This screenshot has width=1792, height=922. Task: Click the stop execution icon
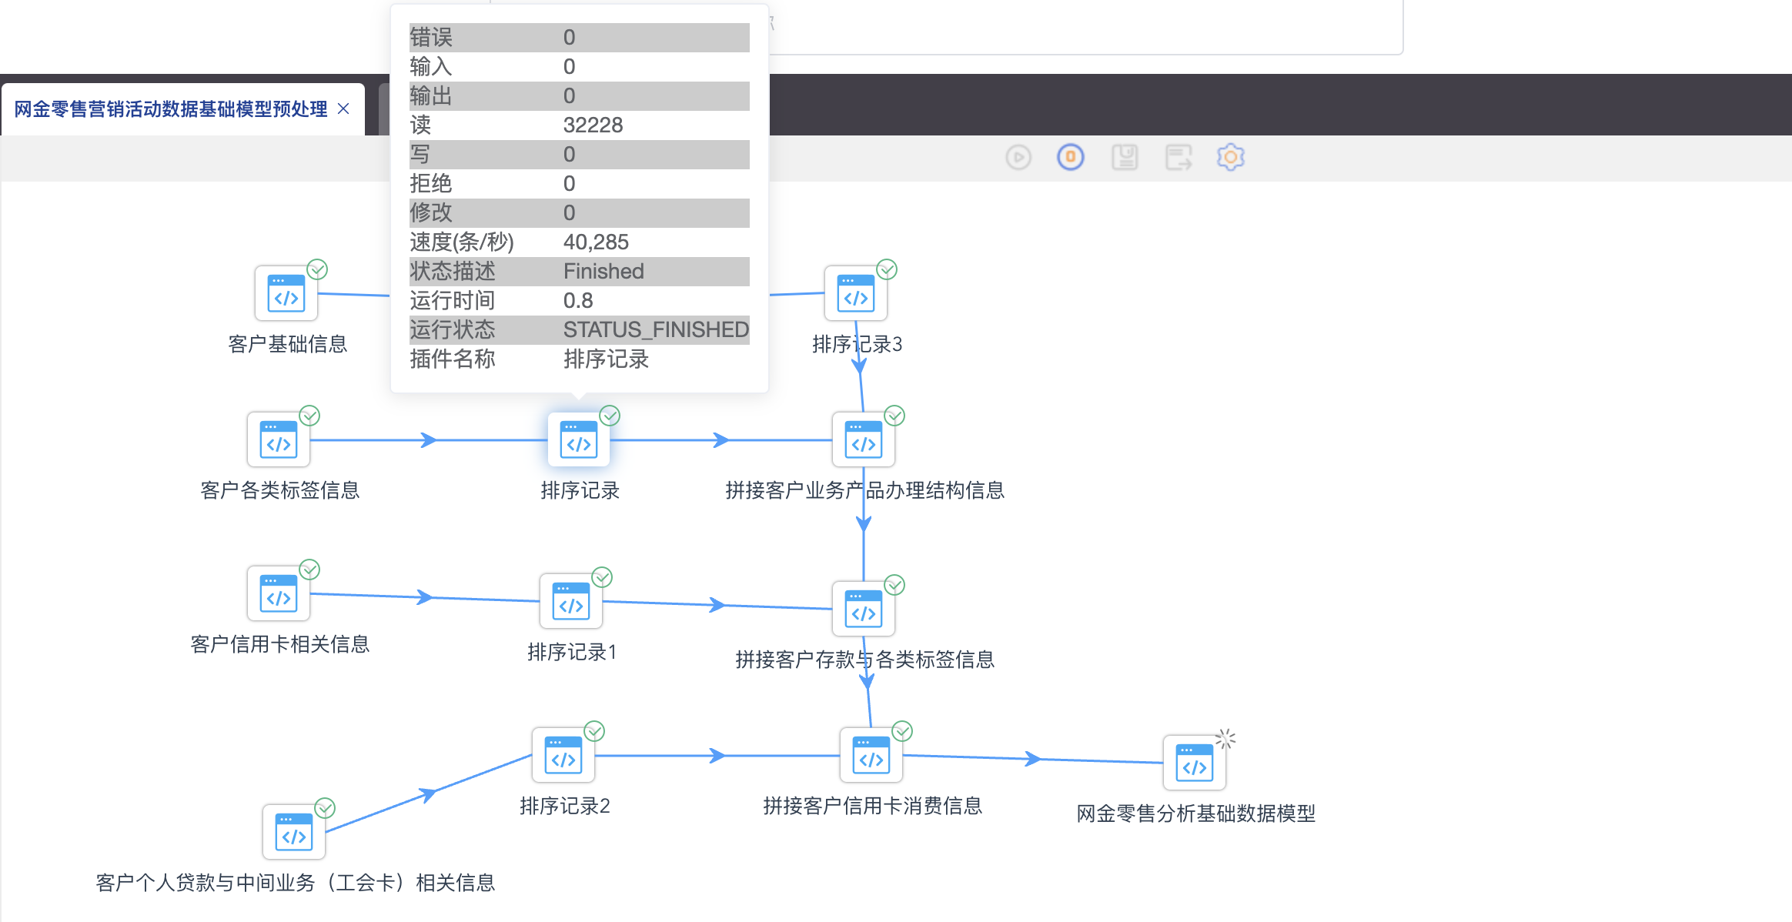click(1070, 157)
